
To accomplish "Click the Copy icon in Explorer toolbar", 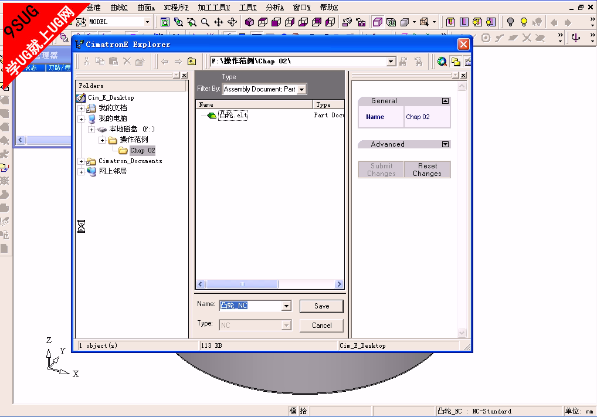I will (100, 62).
